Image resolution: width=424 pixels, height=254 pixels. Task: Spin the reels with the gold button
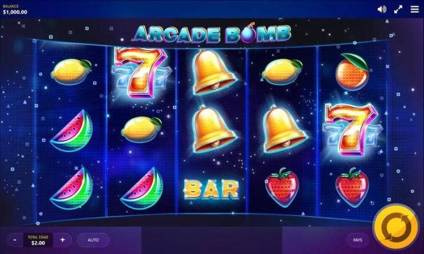(396, 227)
